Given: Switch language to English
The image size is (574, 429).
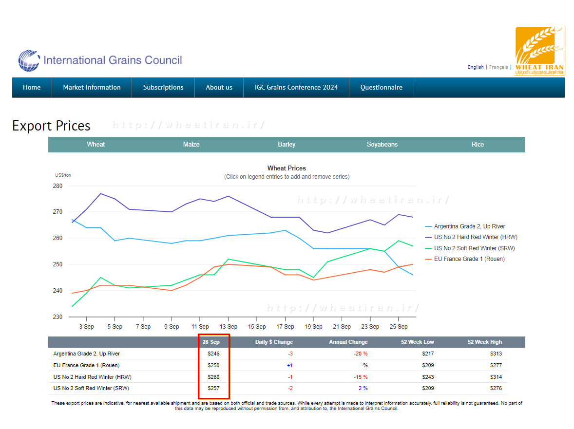Looking at the screenshot, I should 476,67.
